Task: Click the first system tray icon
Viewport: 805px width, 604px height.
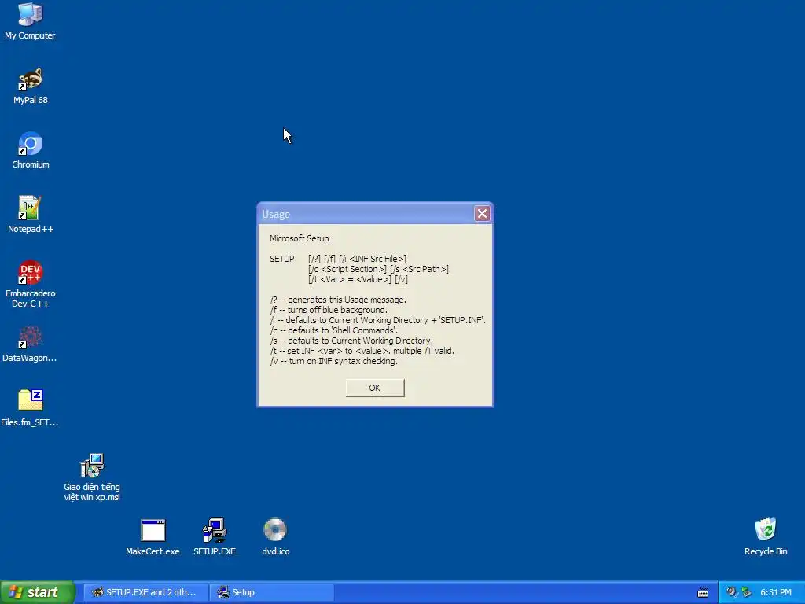Action: click(x=731, y=592)
